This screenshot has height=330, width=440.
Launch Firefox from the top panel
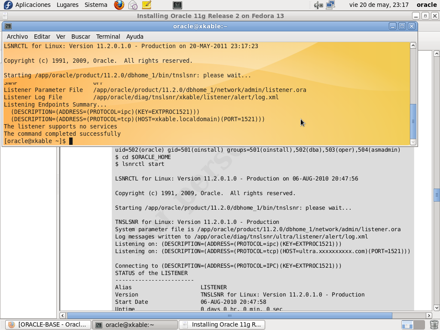pyautogui.click(x=119, y=5)
